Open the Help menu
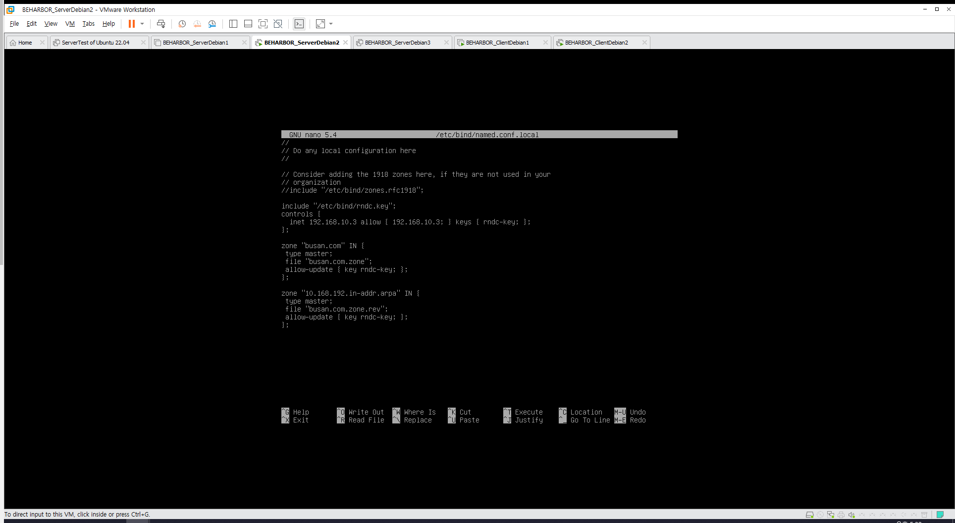Viewport: 955px width, 523px height. point(108,24)
